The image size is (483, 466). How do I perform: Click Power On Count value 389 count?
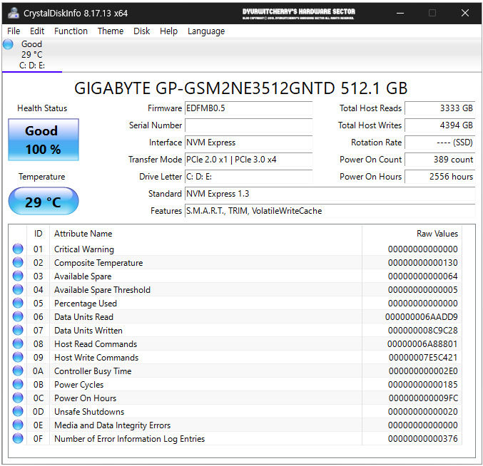click(440, 160)
